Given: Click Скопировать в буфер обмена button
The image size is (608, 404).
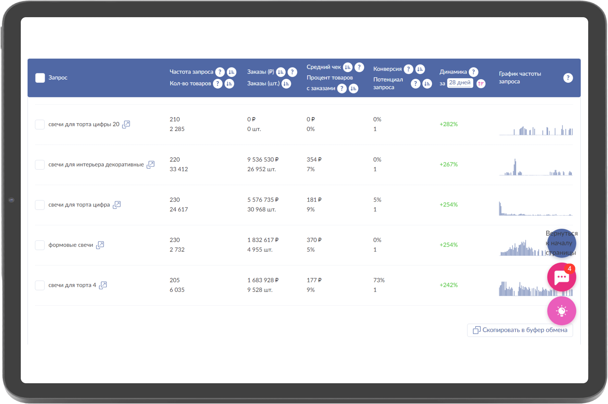Looking at the screenshot, I should pos(520,330).
